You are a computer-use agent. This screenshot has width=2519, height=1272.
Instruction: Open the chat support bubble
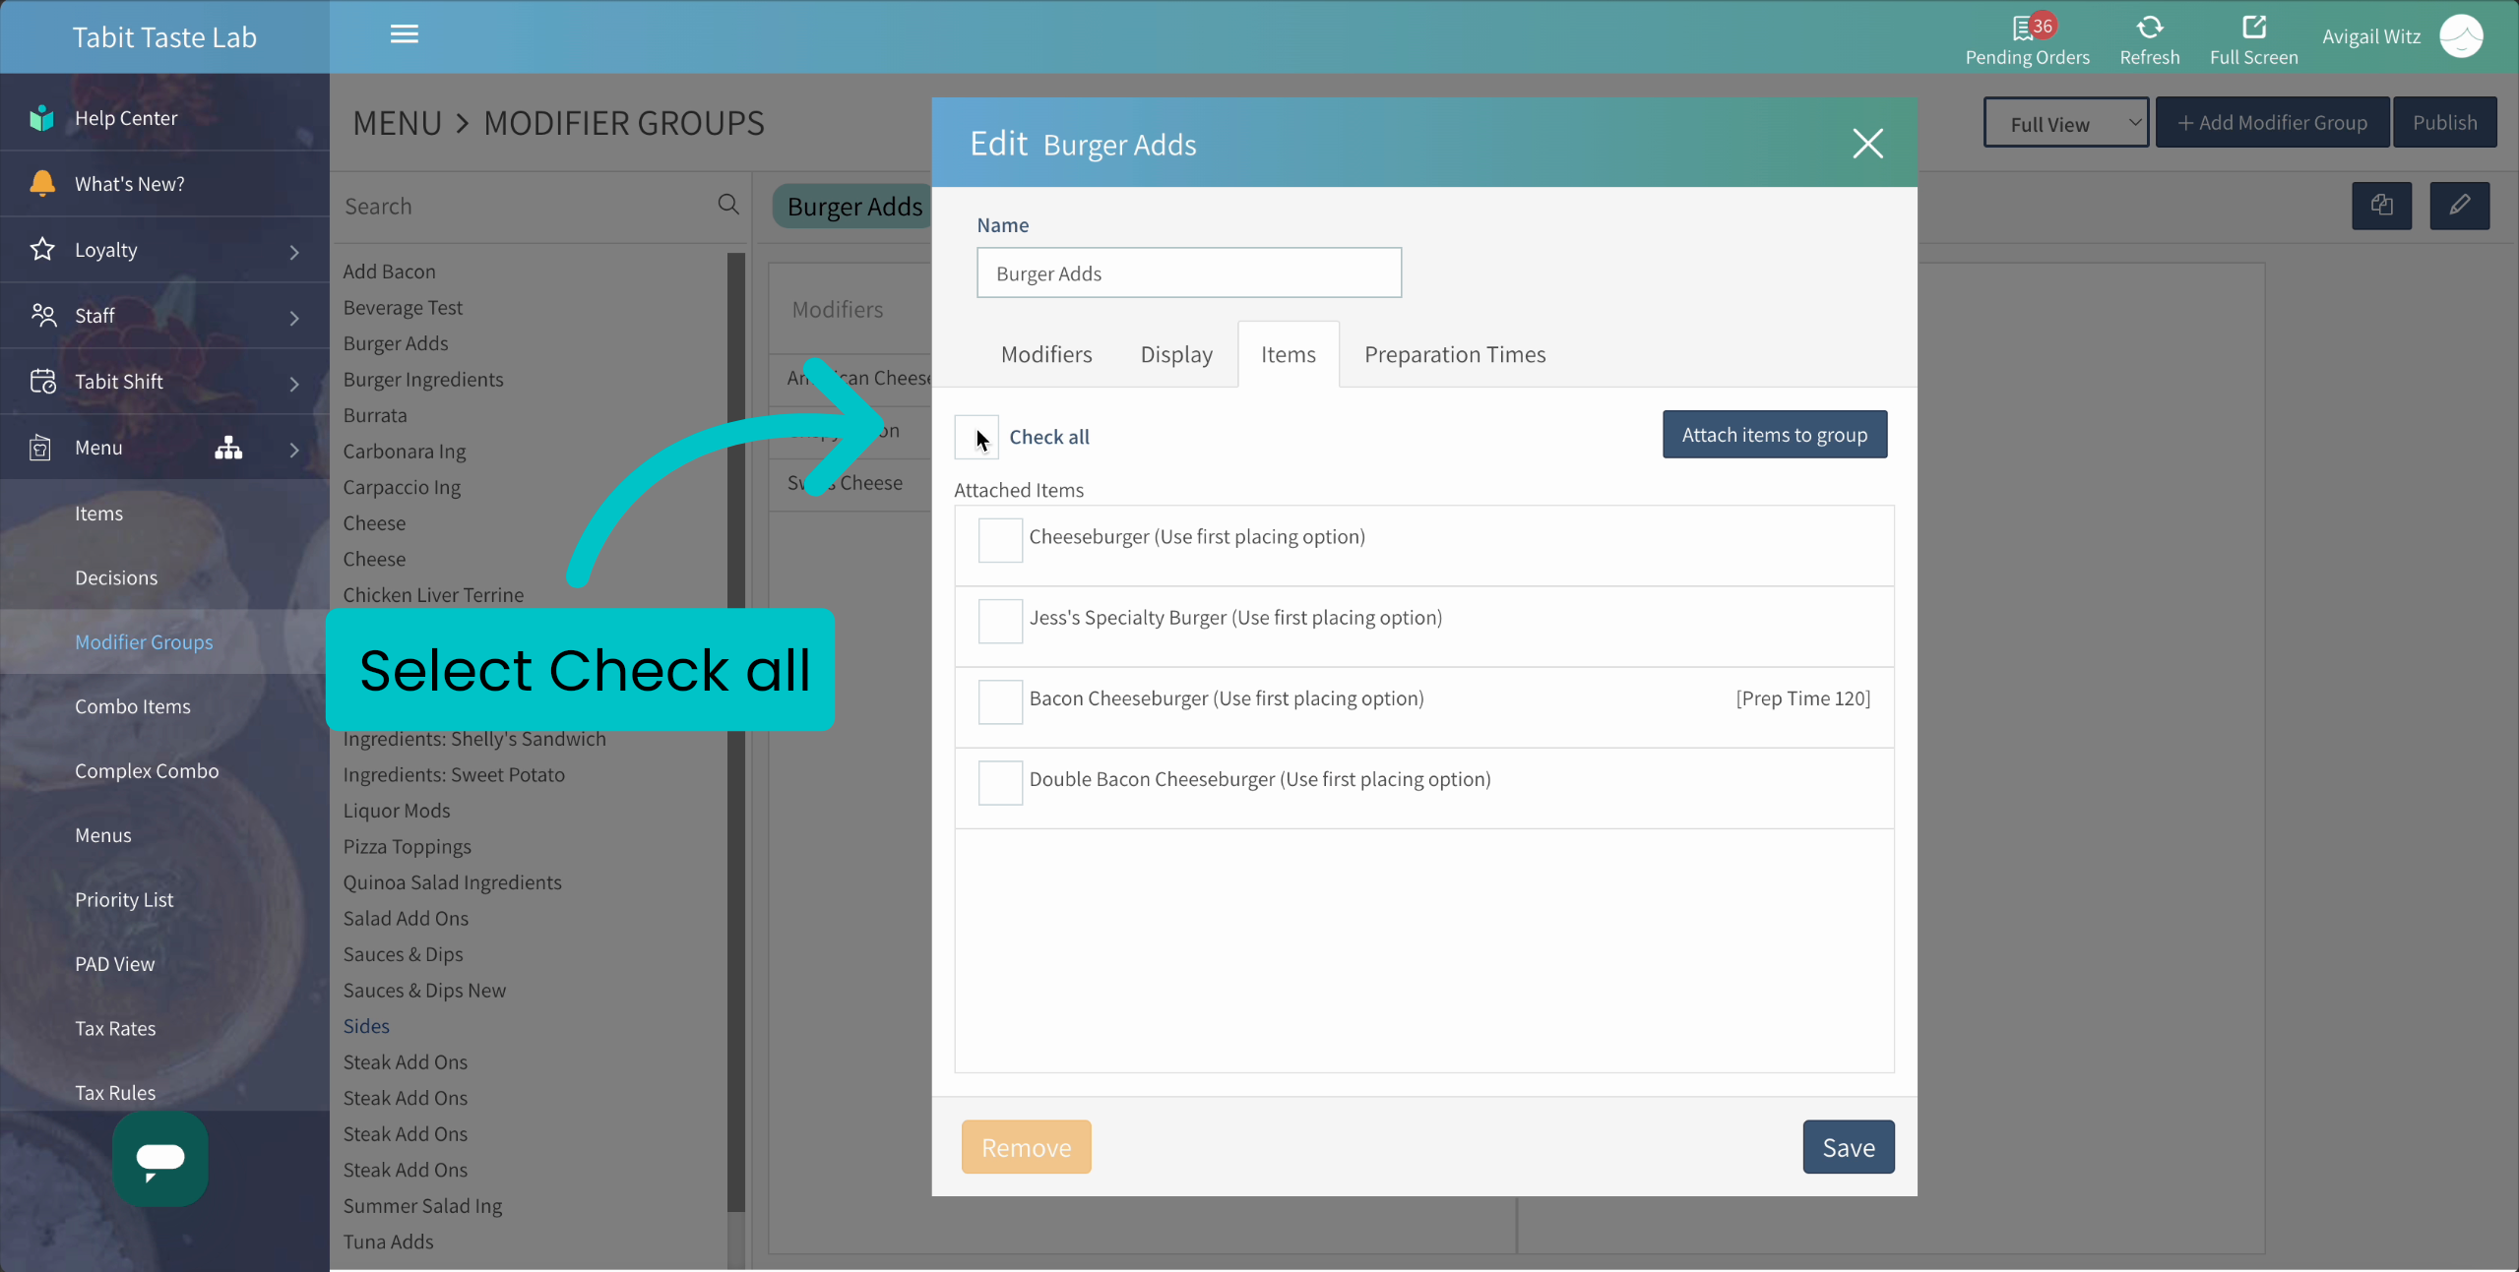pyautogui.click(x=159, y=1159)
